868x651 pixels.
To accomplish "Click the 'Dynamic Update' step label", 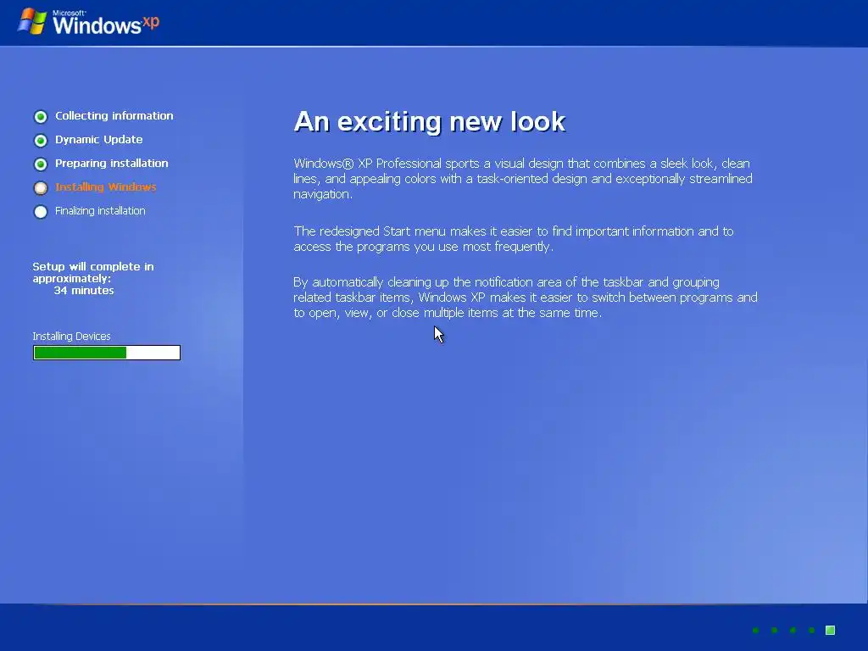I will (x=98, y=140).
